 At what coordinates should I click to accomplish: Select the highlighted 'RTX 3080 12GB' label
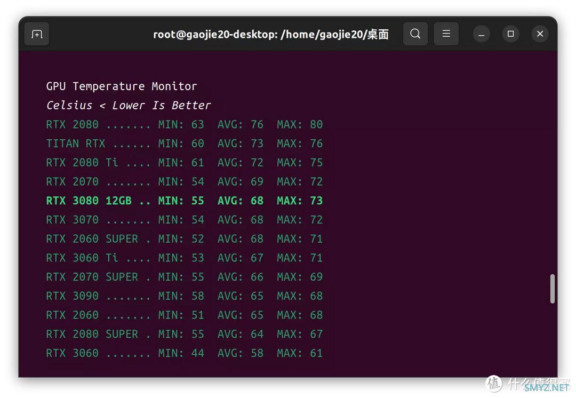coord(89,201)
